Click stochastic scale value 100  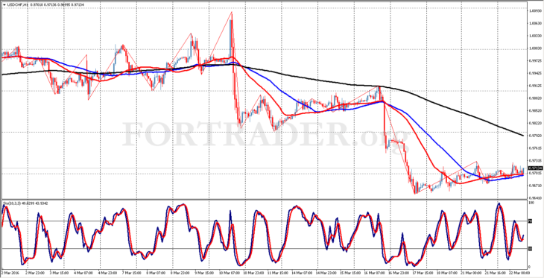[531, 203]
